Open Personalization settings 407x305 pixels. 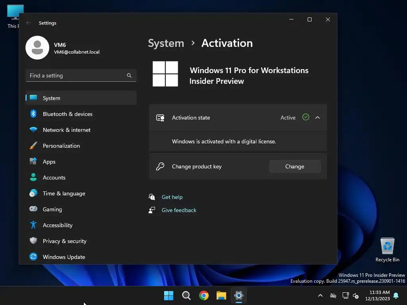[x=81, y=146]
